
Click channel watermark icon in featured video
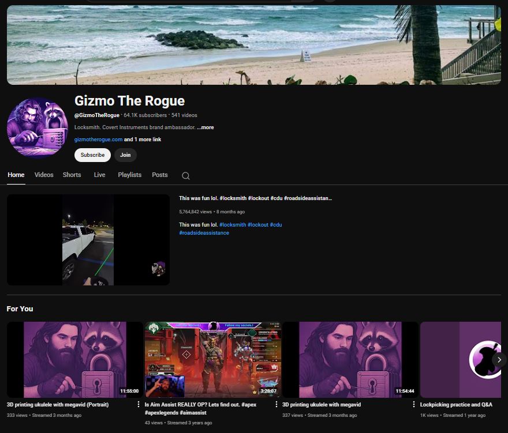(x=158, y=268)
